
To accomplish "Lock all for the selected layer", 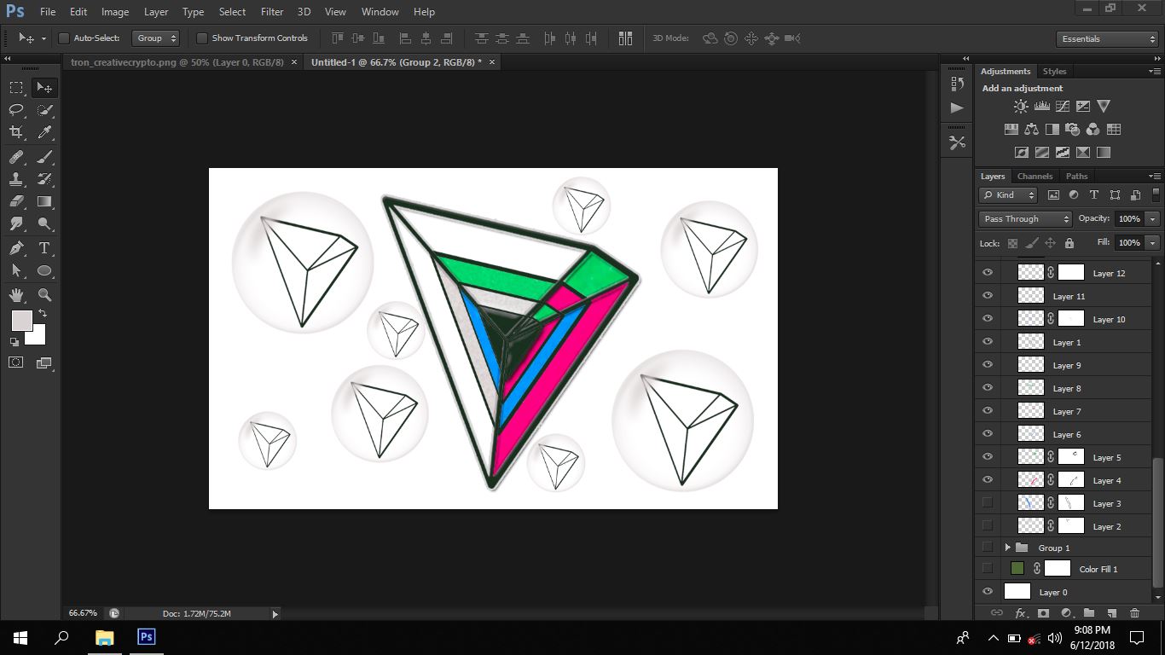I will point(1069,243).
